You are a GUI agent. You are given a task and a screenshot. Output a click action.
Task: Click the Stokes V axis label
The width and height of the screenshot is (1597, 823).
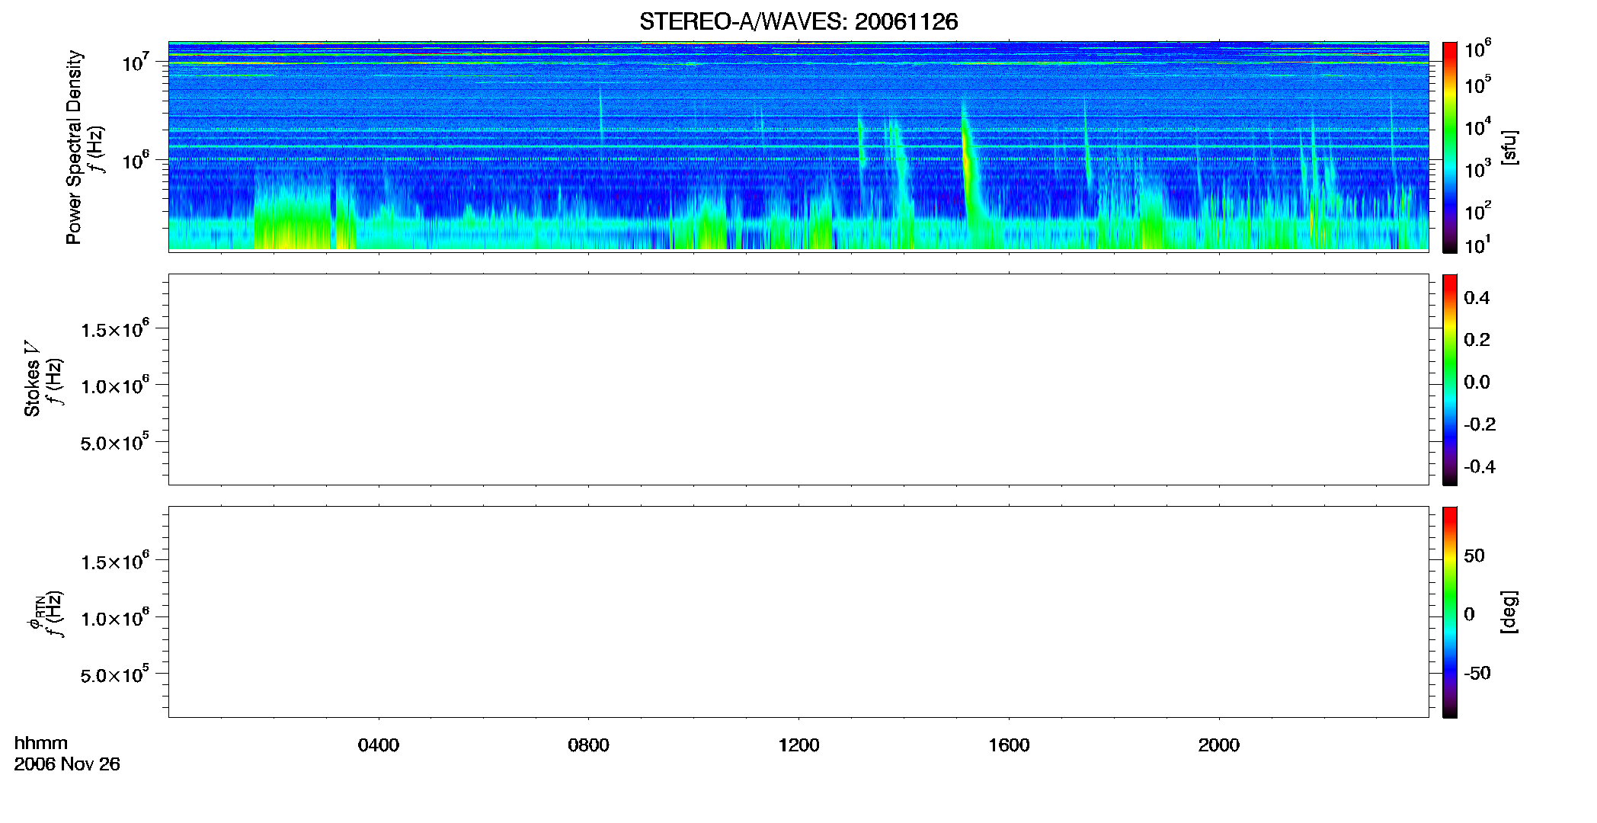pyautogui.click(x=32, y=379)
